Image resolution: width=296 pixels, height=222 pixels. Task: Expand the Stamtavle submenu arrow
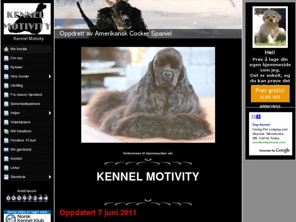click(50, 177)
